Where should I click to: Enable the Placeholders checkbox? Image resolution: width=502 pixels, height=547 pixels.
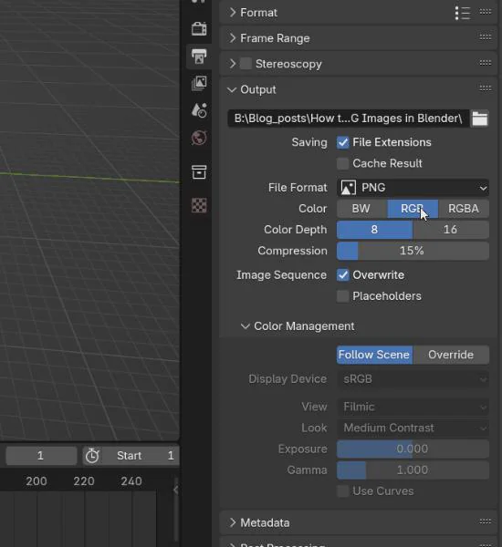[x=342, y=296]
